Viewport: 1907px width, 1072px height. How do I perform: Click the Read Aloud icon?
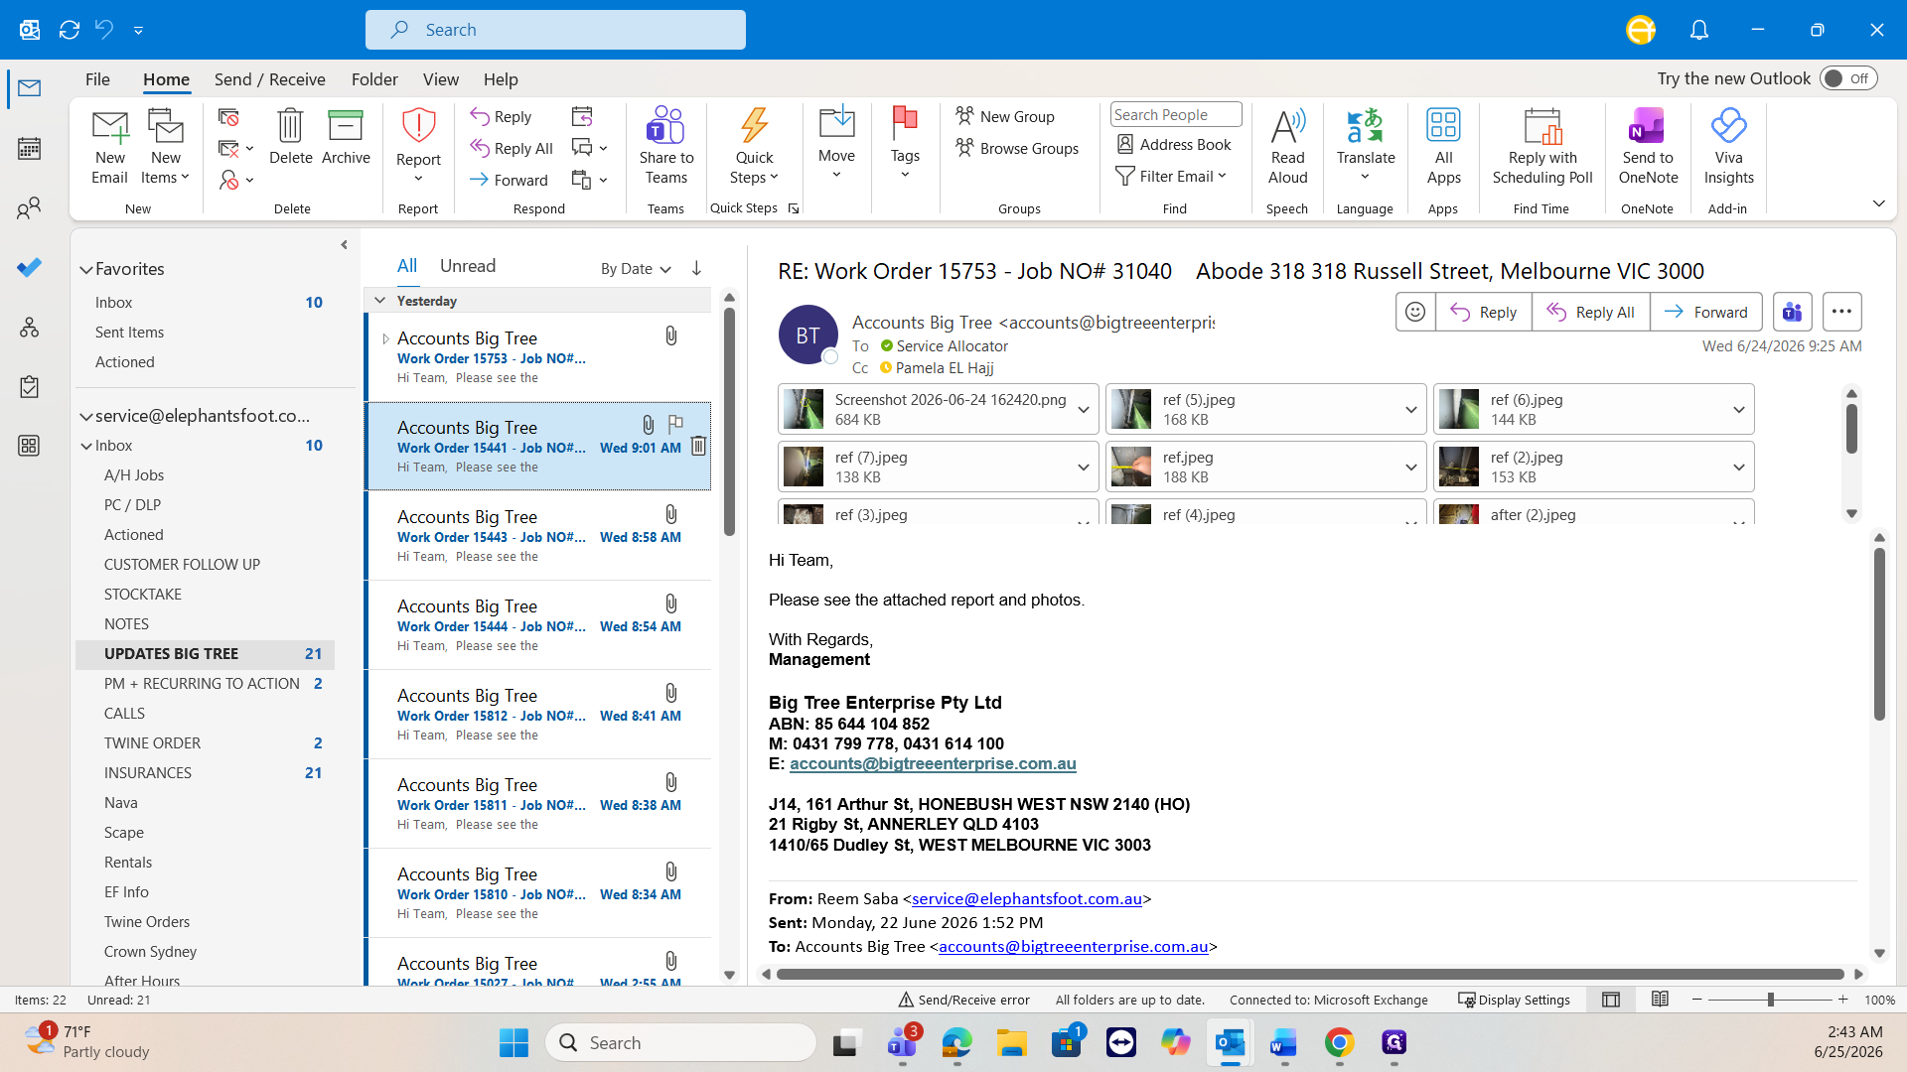pyautogui.click(x=1287, y=145)
